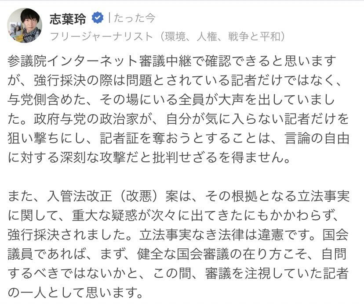Screen dimensions: 364x304
Task: Select the フリージャーナリスト bio line
Action: click(x=167, y=36)
